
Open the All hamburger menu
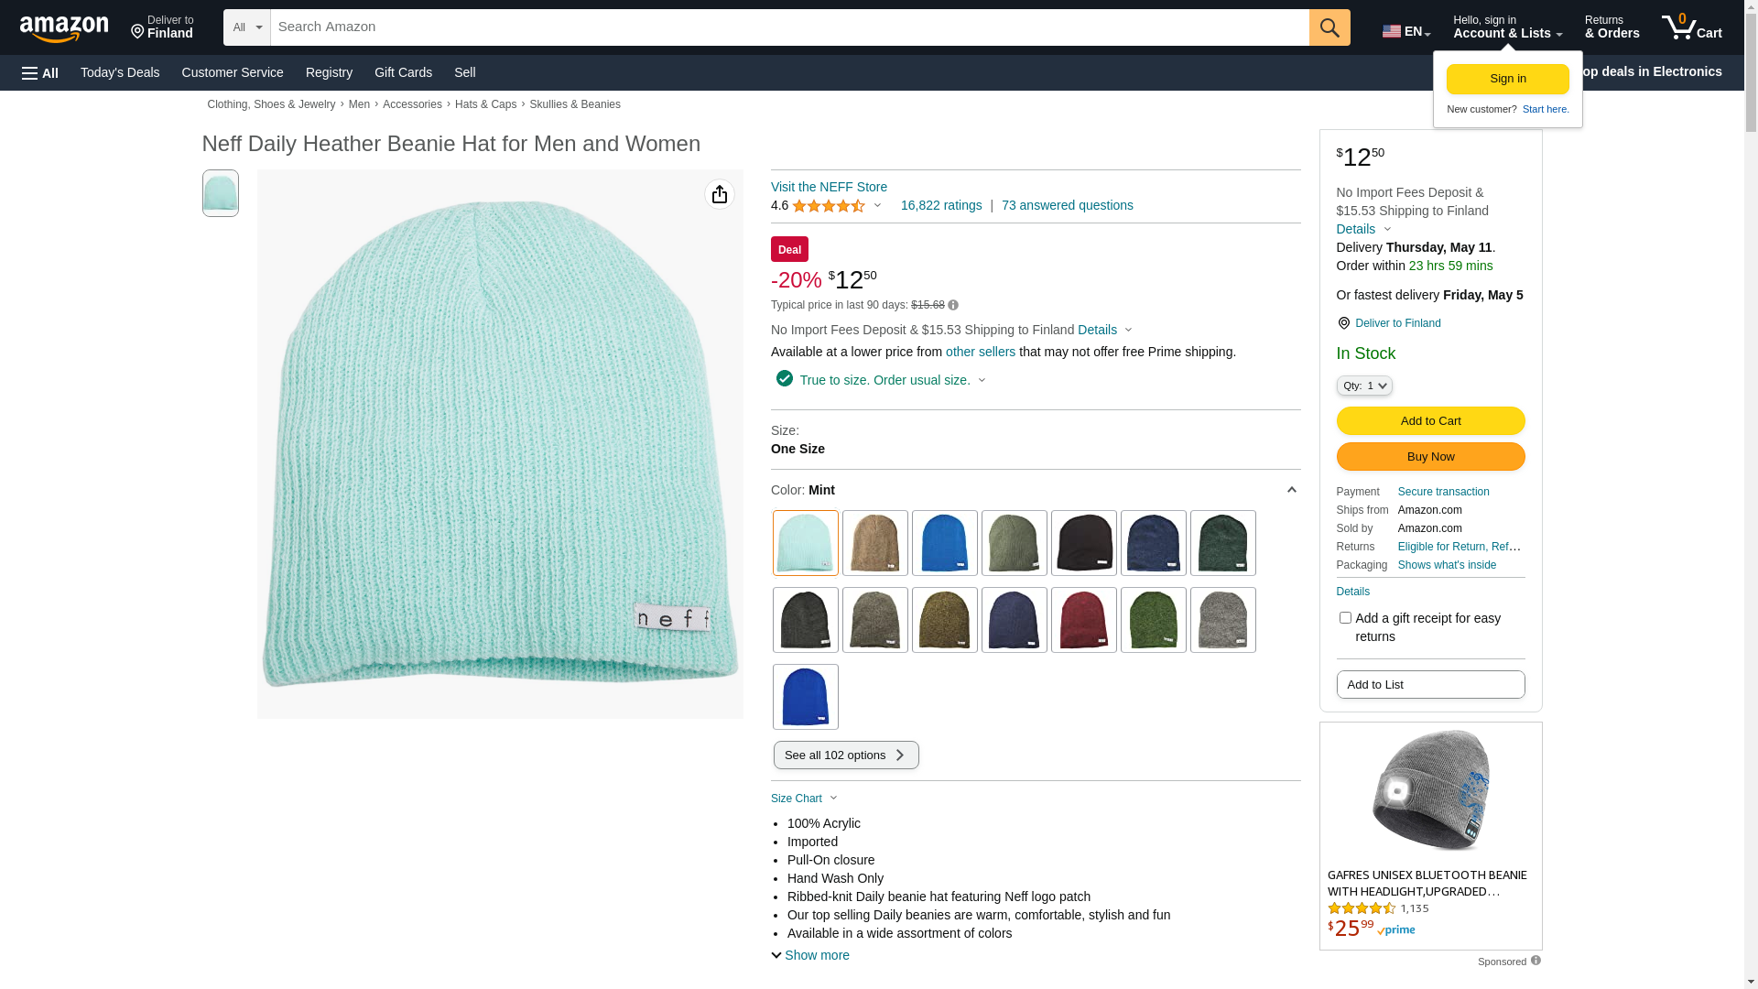coord(40,73)
